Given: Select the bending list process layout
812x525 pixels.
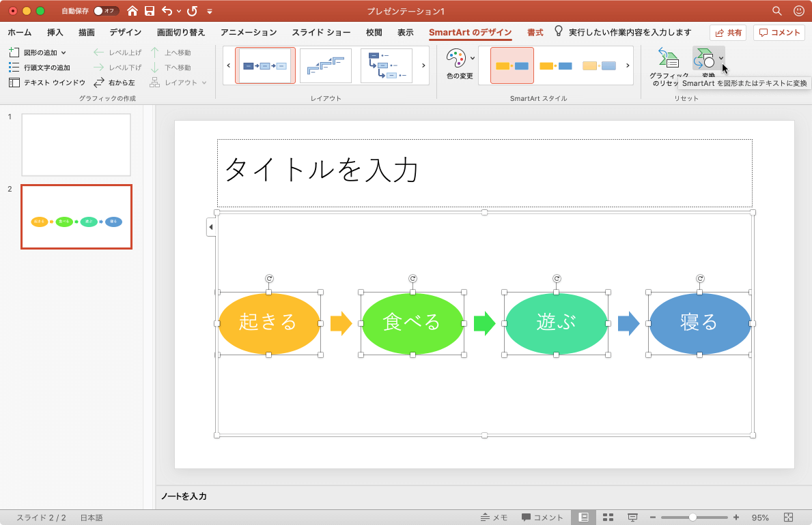Looking at the screenshot, I should [x=387, y=65].
